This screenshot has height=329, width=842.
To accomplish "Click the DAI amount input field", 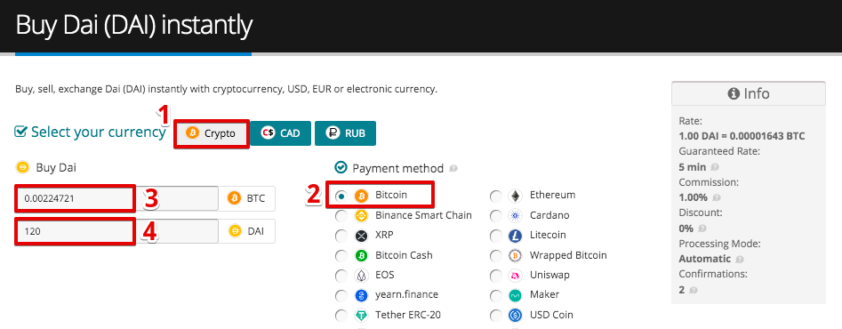I will pyautogui.click(x=117, y=232).
